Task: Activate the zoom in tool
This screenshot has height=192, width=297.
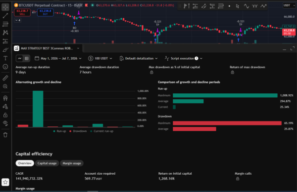Action: (5, 86)
